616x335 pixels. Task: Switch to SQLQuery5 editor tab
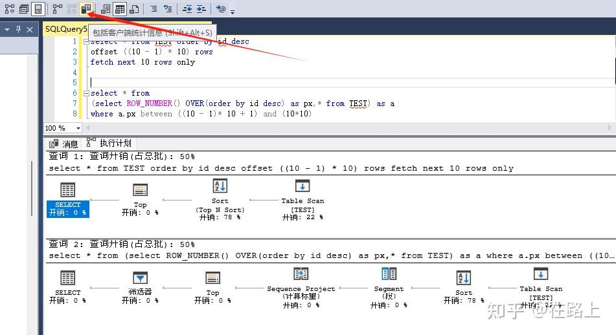click(66, 29)
